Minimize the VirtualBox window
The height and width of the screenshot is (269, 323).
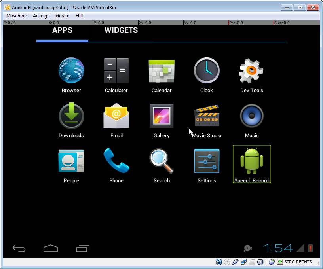click(287, 8)
